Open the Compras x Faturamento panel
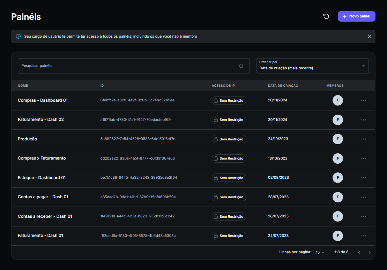Image resolution: width=387 pixels, height=270 pixels. point(42,158)
